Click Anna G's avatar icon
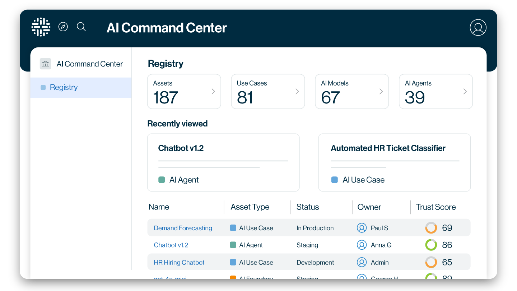The image size is (517, 291). [362, 245]
